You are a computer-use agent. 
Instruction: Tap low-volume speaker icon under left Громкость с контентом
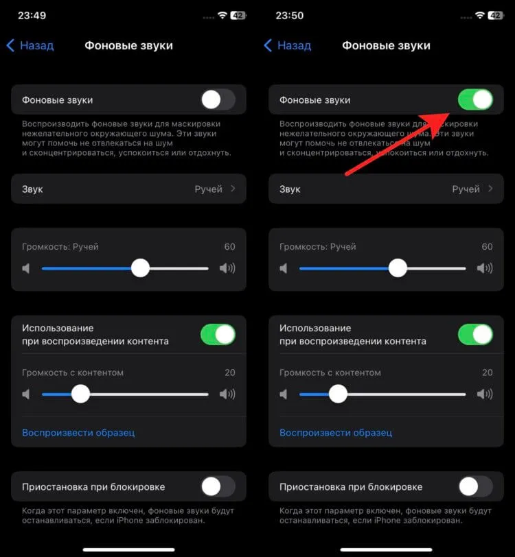(x=26, y=394)
